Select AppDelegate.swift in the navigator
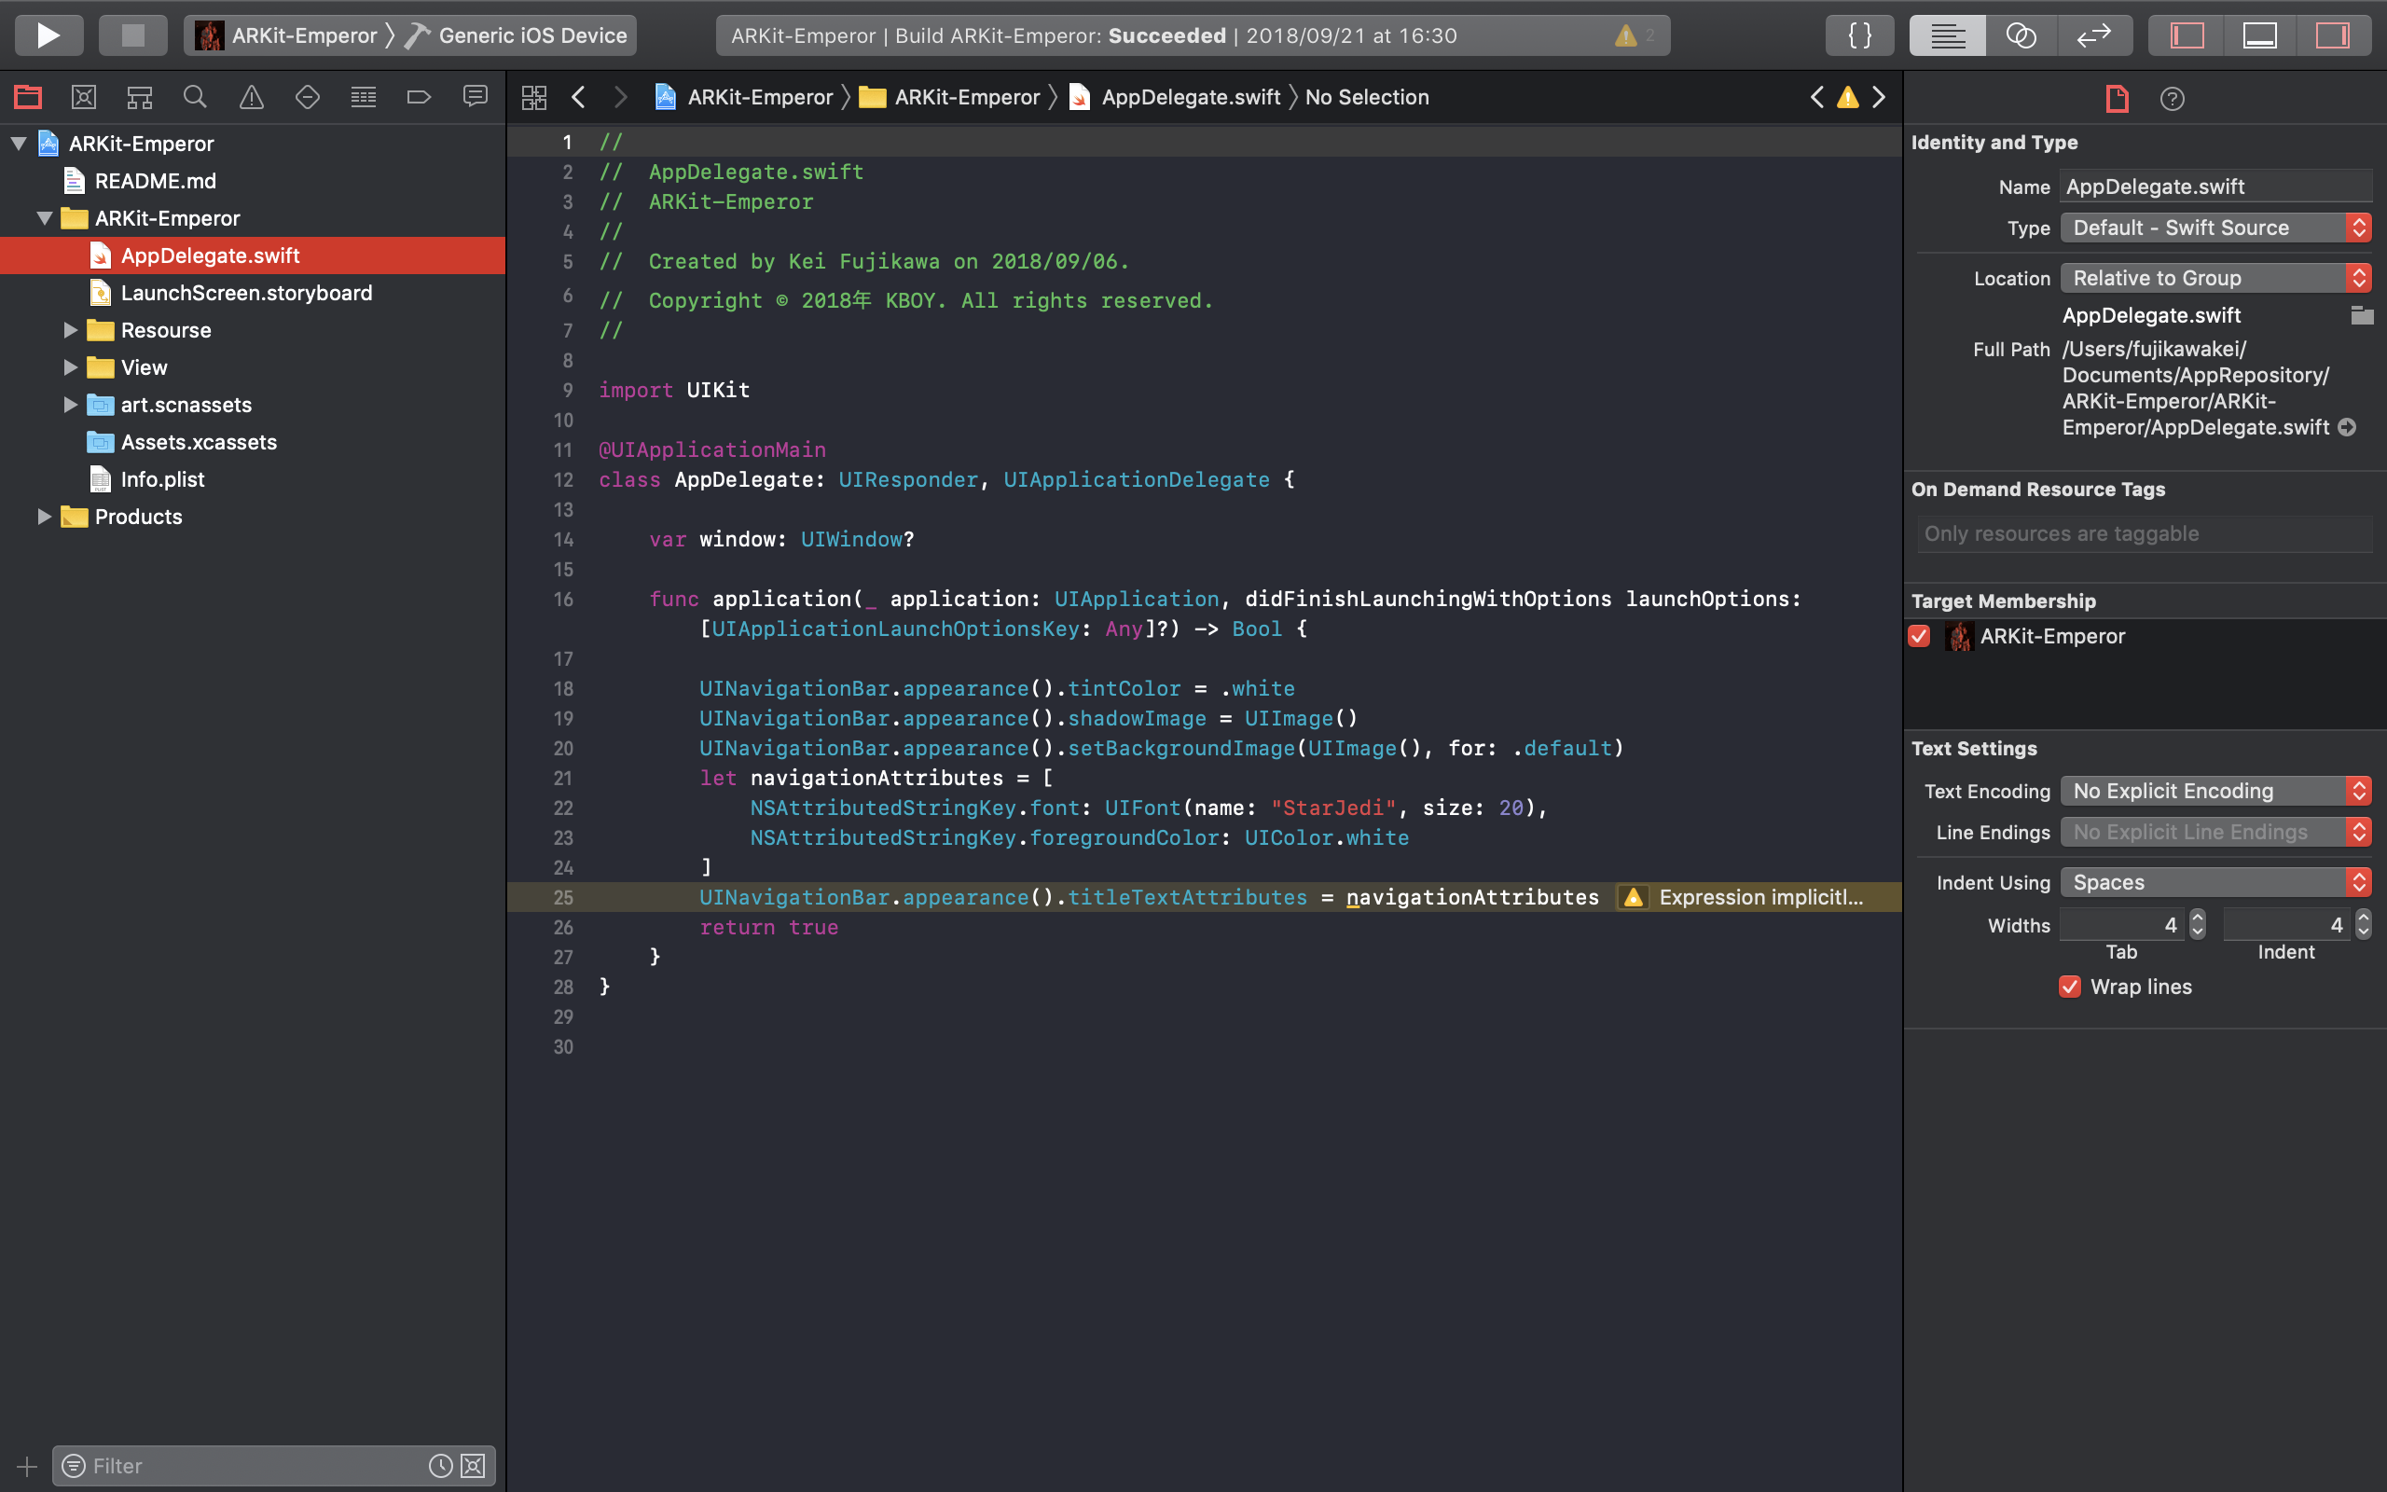 253,256
